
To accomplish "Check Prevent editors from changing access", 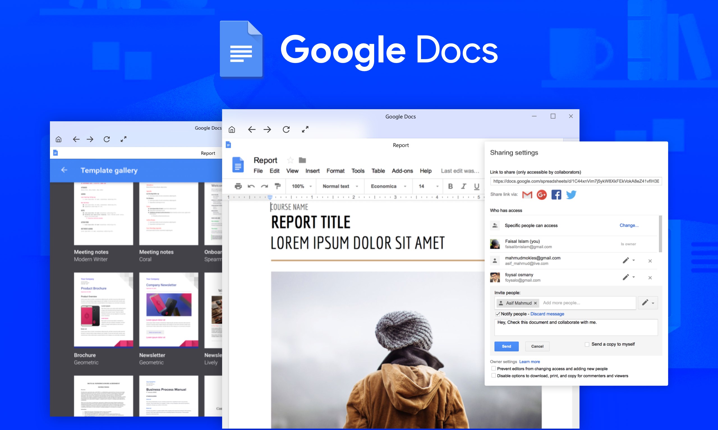I will pos(493,369).
